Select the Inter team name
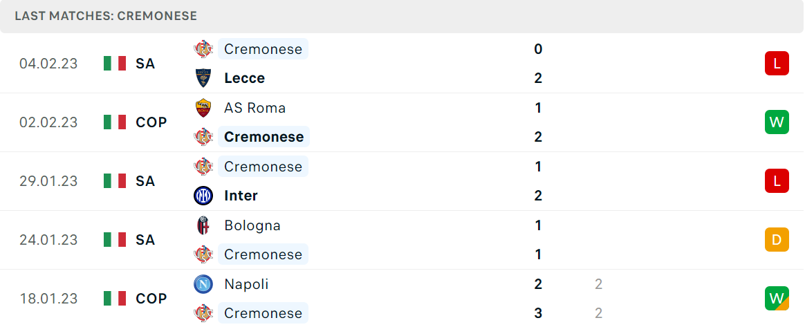Screen dimensions: 805x327 (241, 196)
